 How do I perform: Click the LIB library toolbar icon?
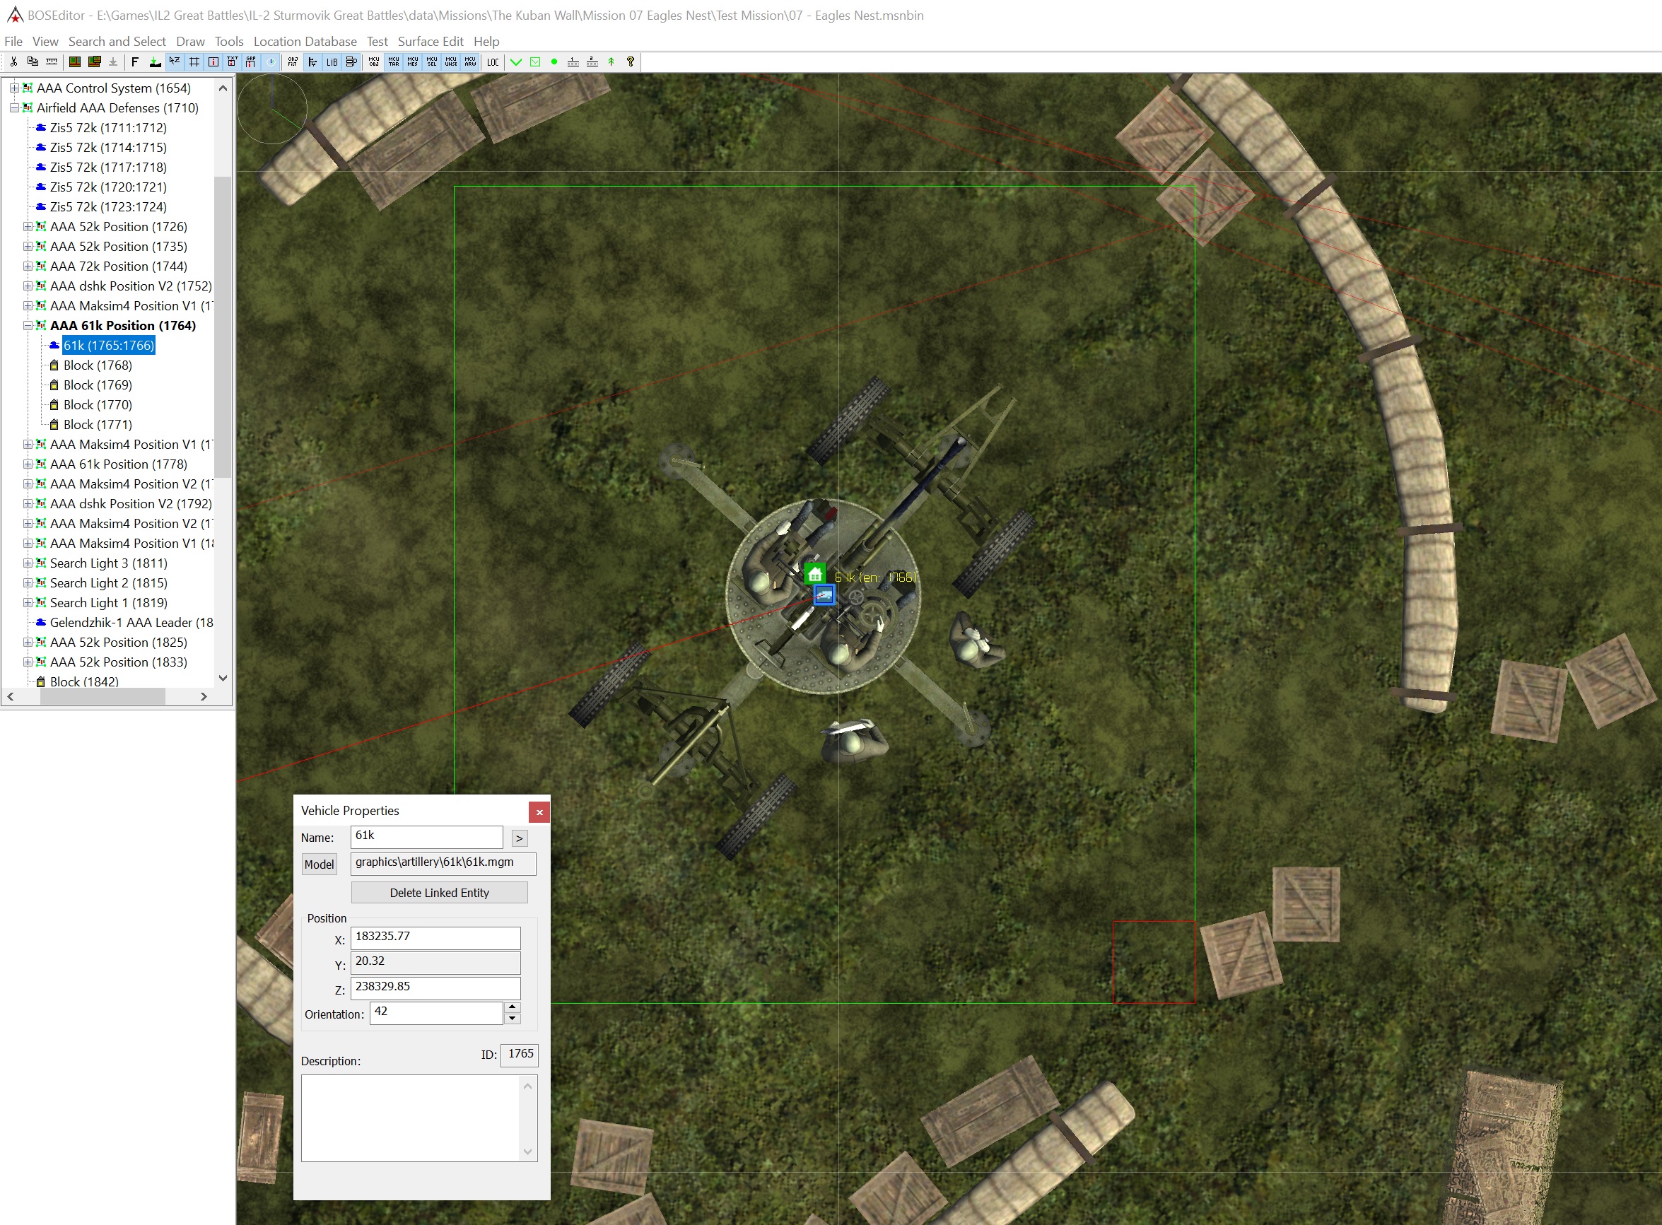[x=332, y=62]
